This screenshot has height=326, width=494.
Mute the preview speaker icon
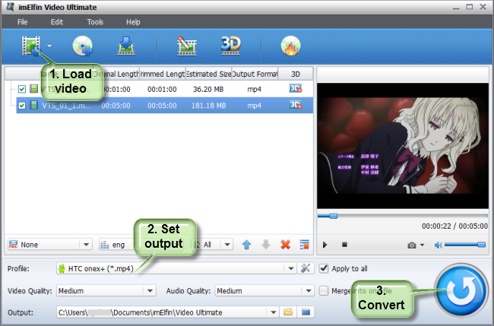[x=439, y=245]
